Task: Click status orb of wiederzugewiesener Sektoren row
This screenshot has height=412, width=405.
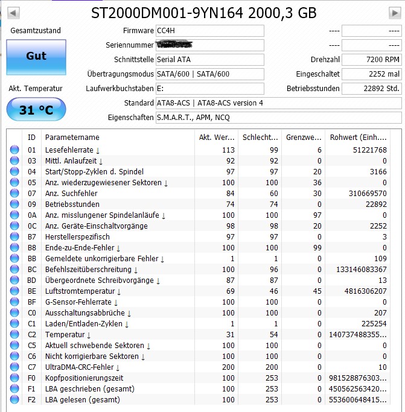Action: coord(14,182)
